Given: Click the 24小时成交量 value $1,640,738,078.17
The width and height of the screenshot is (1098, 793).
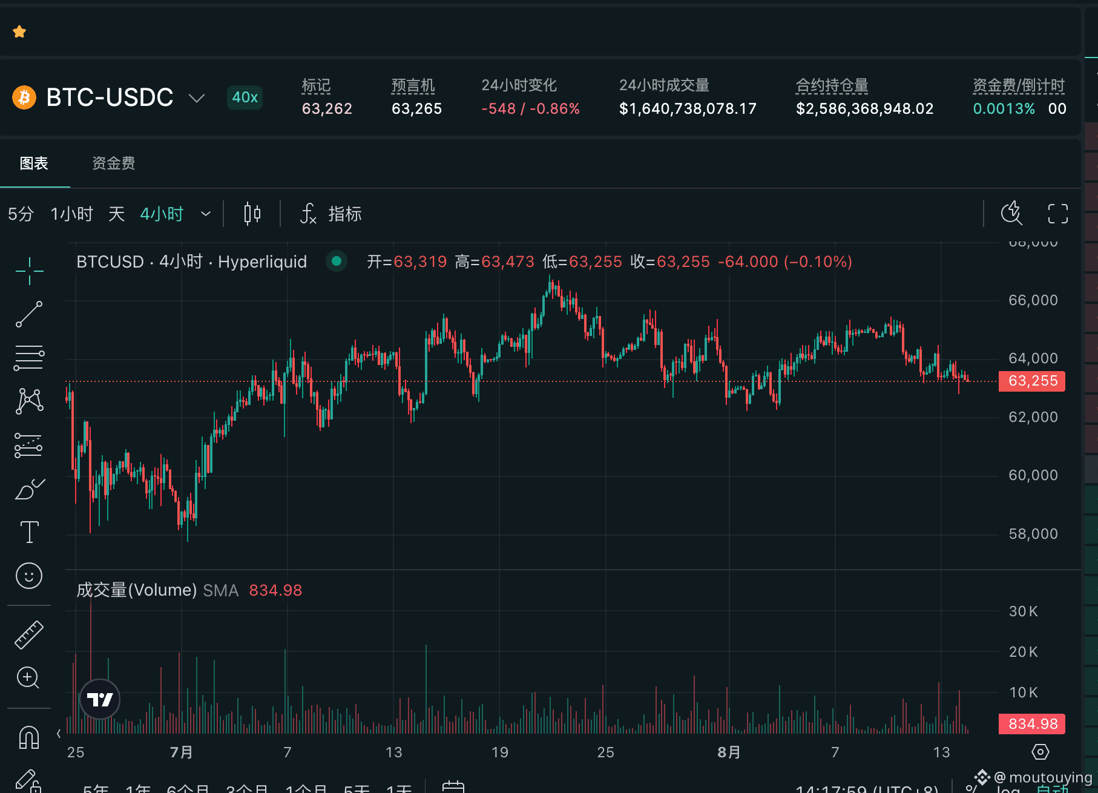Looking at the screenshot, I should click(688, 109).
